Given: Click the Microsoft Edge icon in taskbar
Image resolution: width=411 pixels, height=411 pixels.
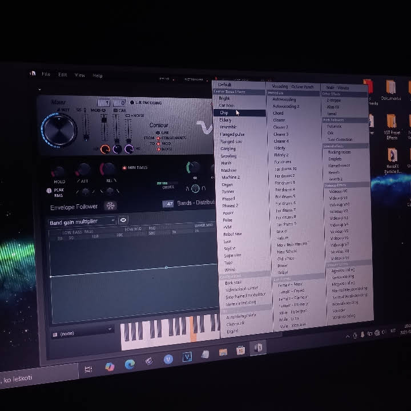Looking at the screenshot, I should (130, 364).
